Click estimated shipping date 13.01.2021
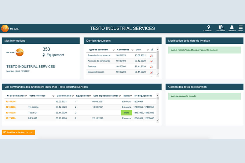 (98, 107)
